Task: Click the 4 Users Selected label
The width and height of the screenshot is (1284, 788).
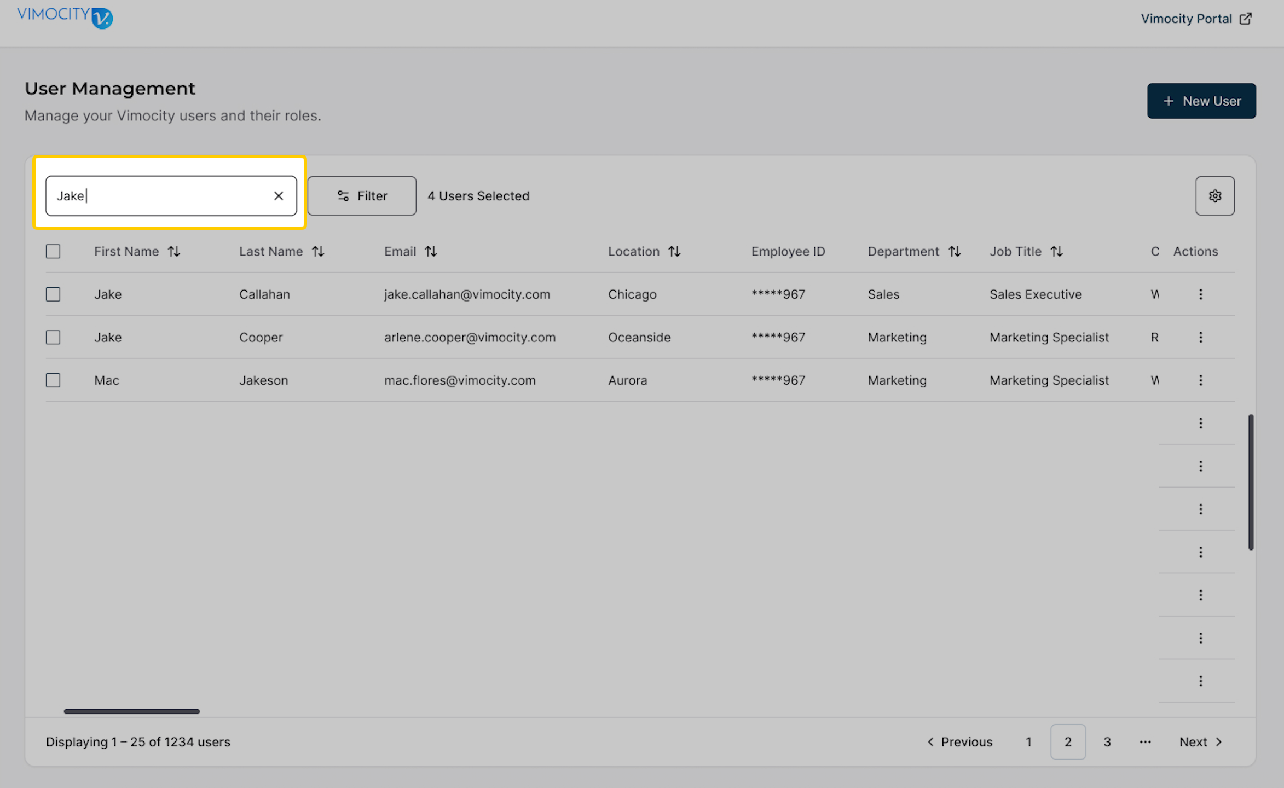Action: 478,196
